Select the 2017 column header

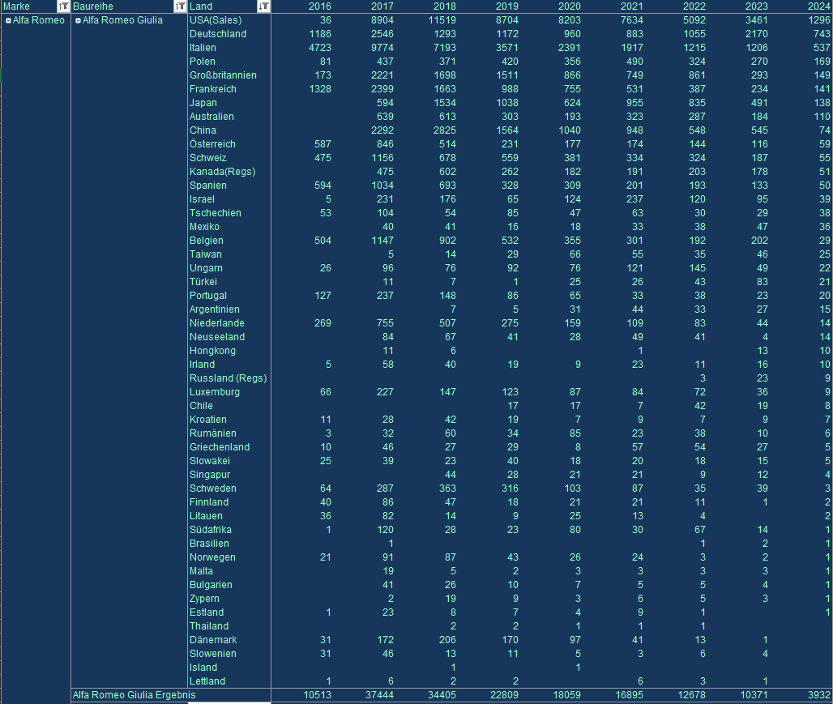382,6
